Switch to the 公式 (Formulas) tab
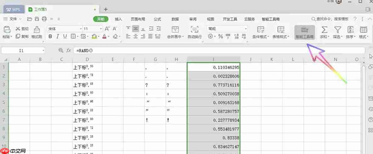This screenshot has width=373, height=154. [157, 19]
